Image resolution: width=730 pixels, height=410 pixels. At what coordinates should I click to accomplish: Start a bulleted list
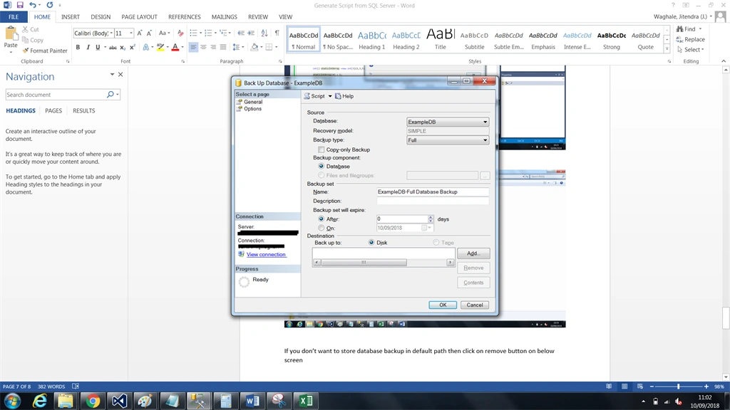(x=194, y=33)
